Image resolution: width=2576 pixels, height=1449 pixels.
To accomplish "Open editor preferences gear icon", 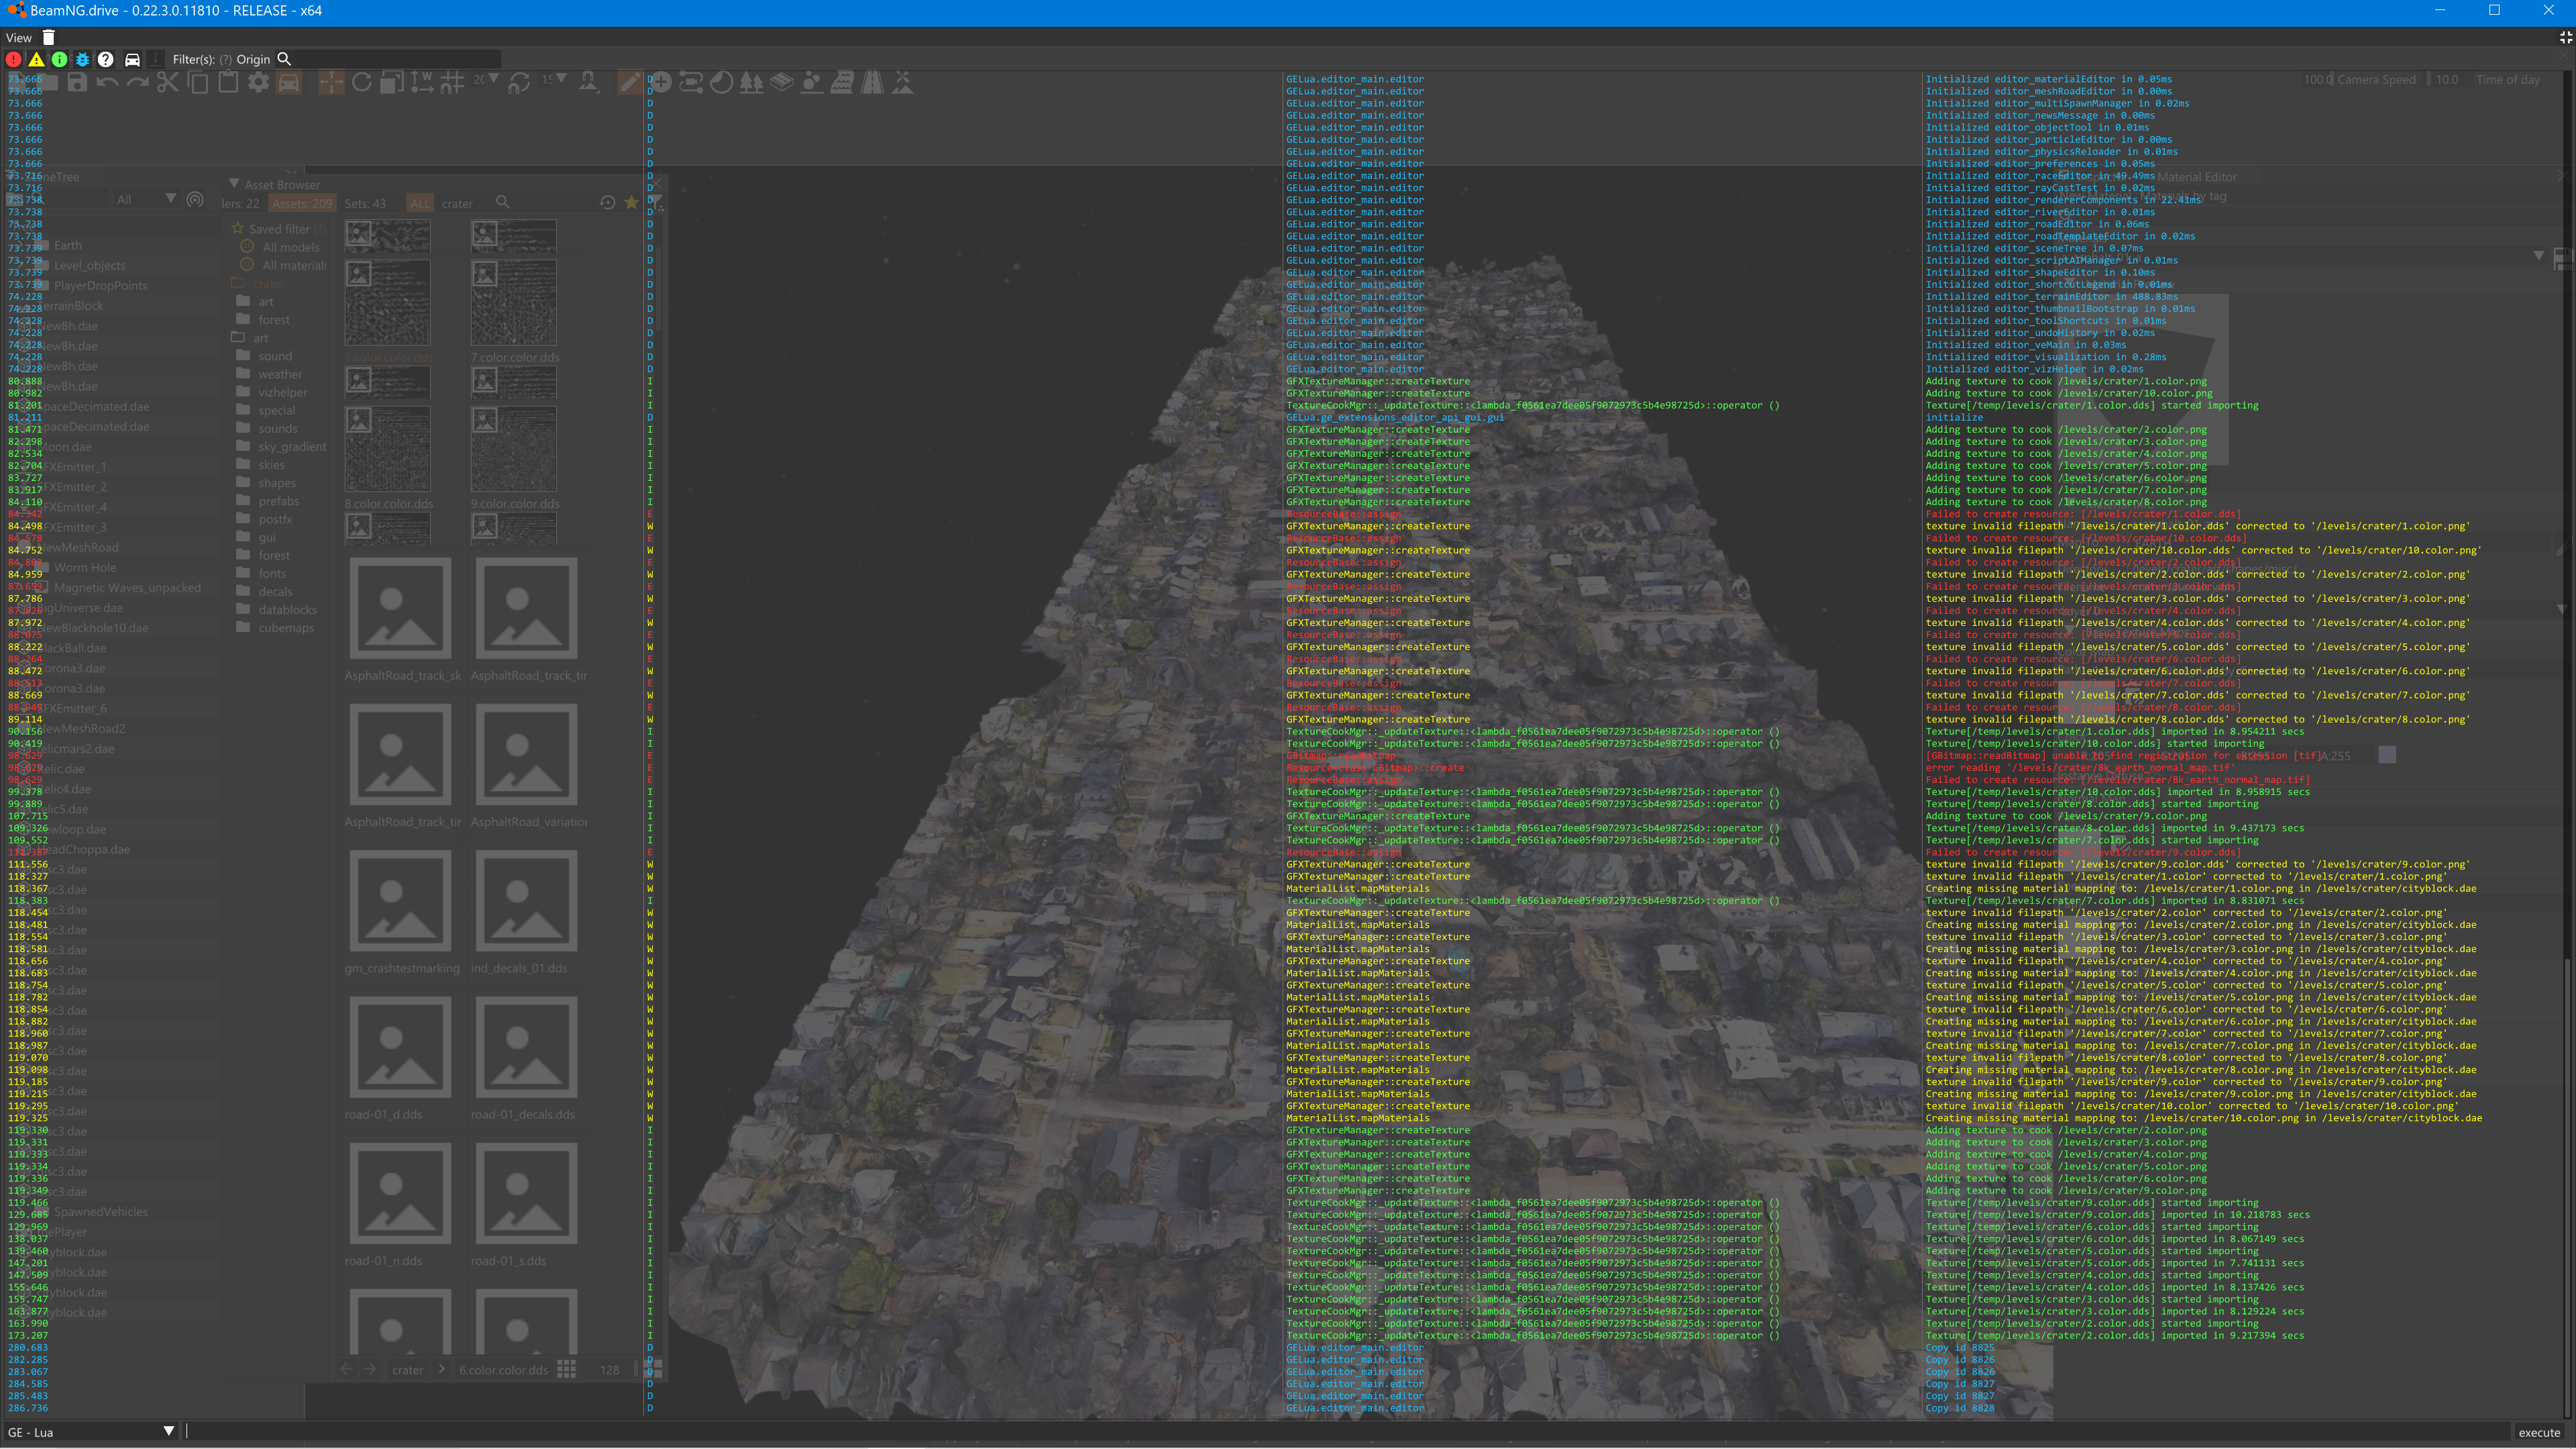I will pyautogui.click(x=258, y=83).
